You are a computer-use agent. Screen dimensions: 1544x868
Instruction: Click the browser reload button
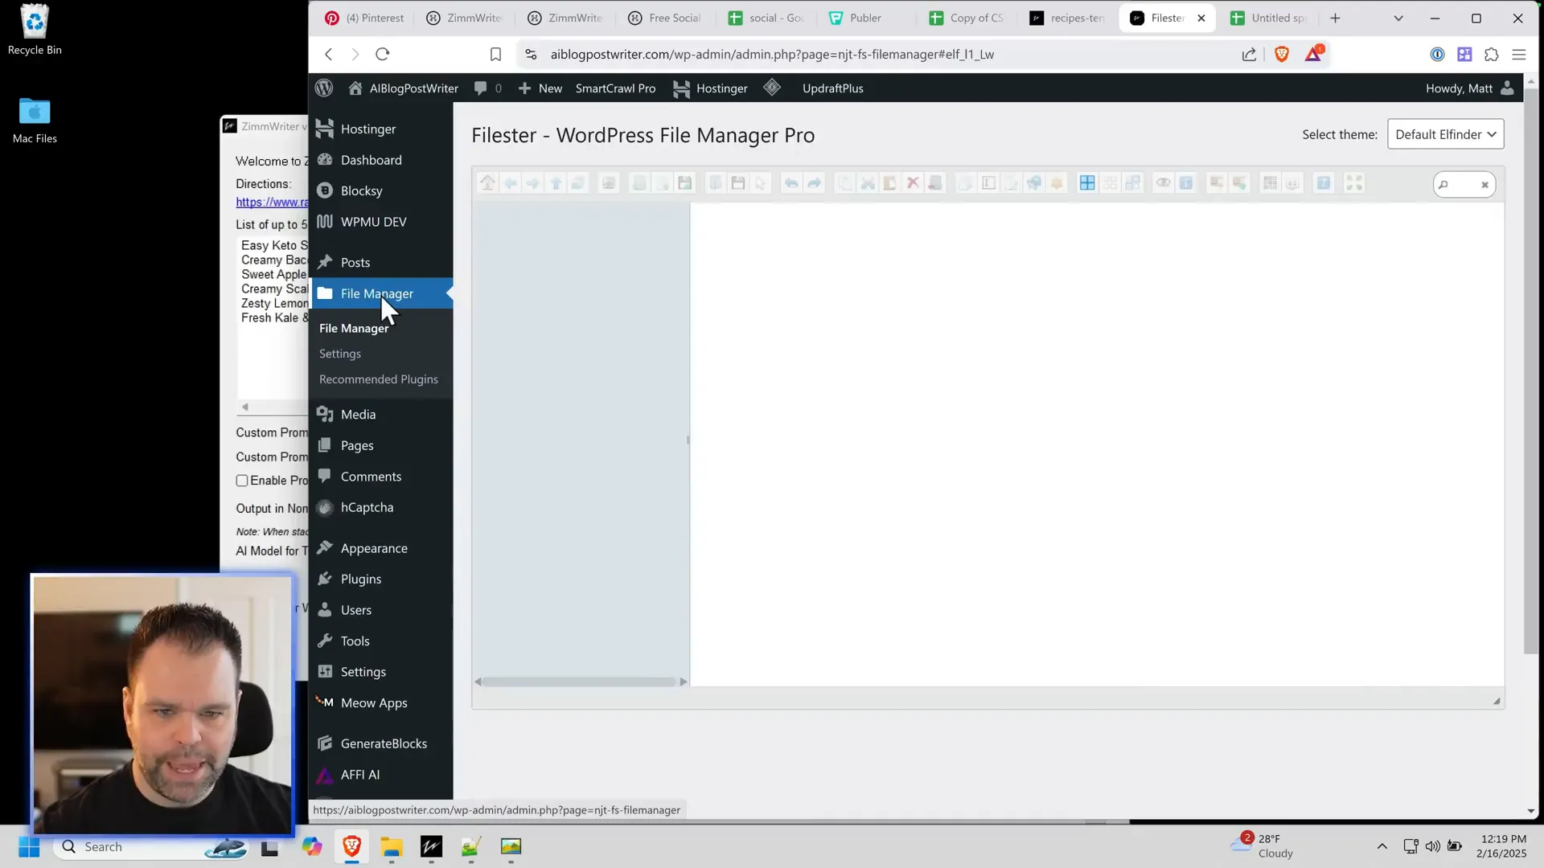383,54
